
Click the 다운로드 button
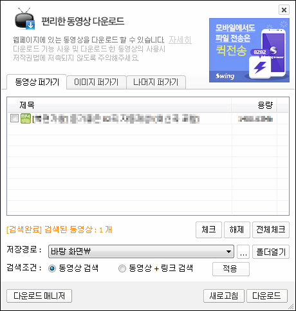266,296
